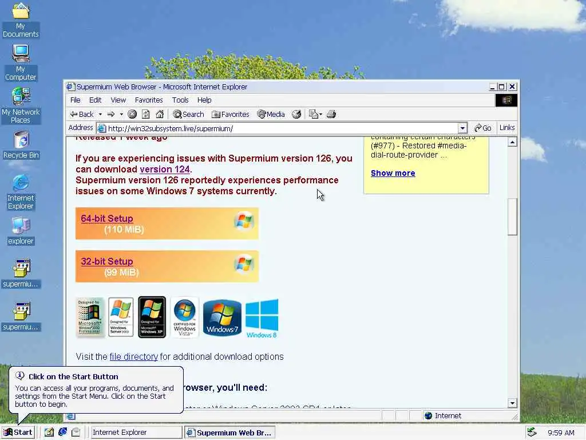Click the IE title bar system icon
The height and width of the screenshot is (440, 586).
pos(70,87)
